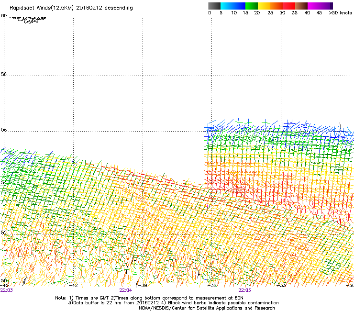Click the purple time label 22:03
The height and width of the screenshot is (311, 354).
pyautogui.click(x=7, y=290)
